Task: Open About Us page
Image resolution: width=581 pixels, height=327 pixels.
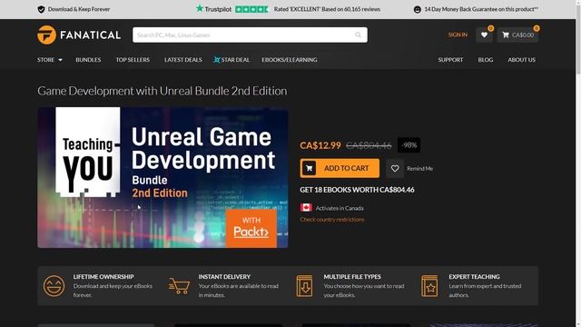Action: pyautogui.click(x=521, y=60)
